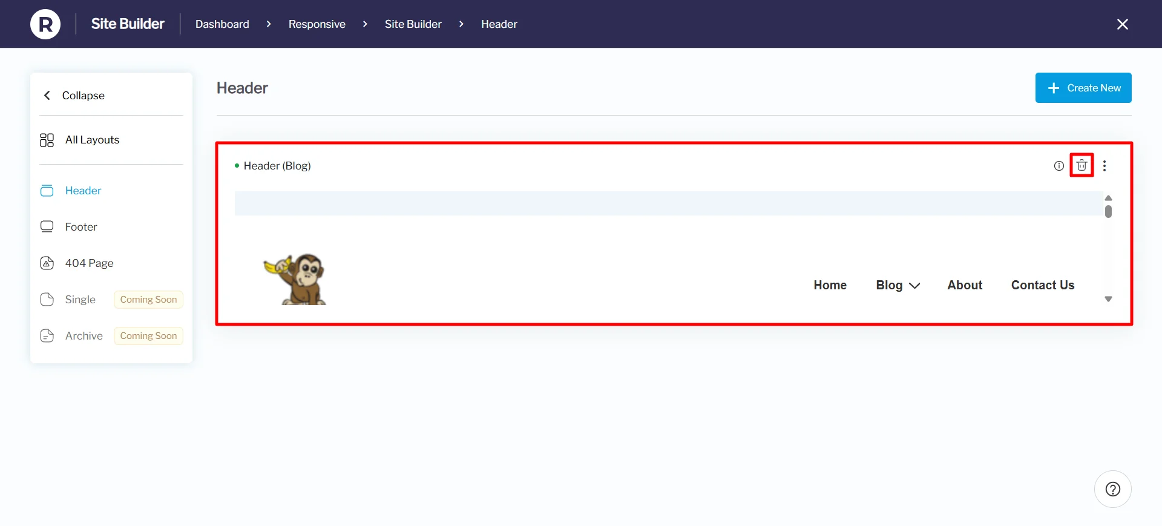Open the help question-mark button
This screenshot has height=526, width=1162.
coord(1112,489)
